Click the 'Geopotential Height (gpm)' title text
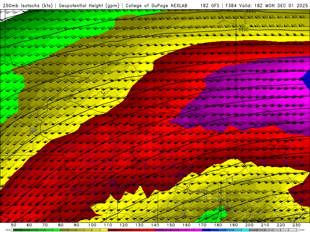The height and width of the screenshot is (232, 310). point(89,6)
